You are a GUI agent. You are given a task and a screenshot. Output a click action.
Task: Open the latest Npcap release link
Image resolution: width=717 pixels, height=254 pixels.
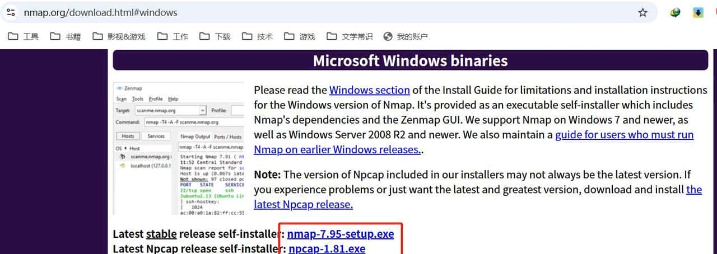pos(303,204)
